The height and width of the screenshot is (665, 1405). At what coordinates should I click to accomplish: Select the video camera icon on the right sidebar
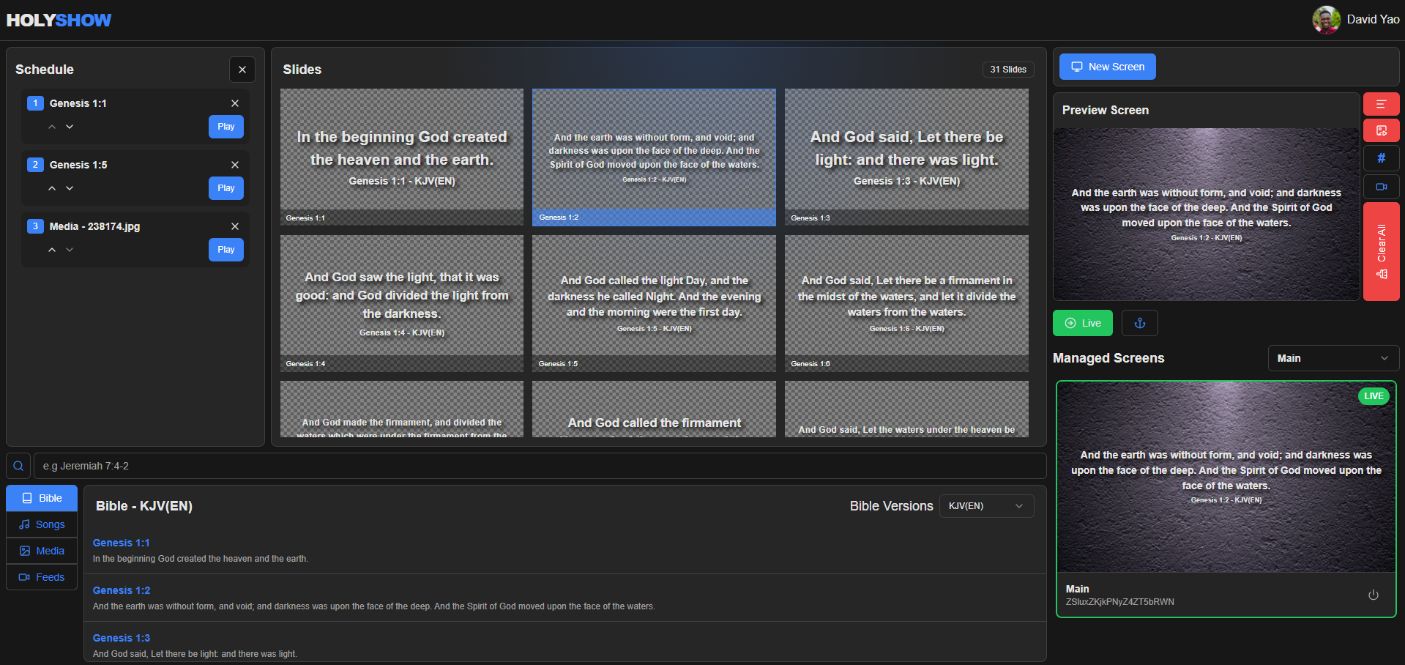[1381, 186]
